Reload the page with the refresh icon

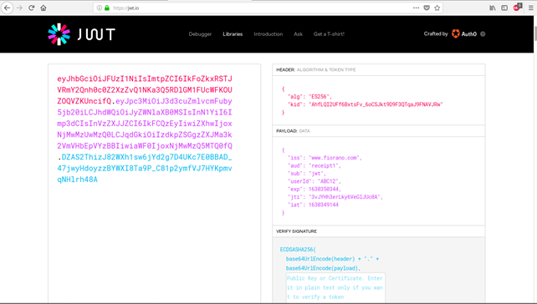(32, 8)
